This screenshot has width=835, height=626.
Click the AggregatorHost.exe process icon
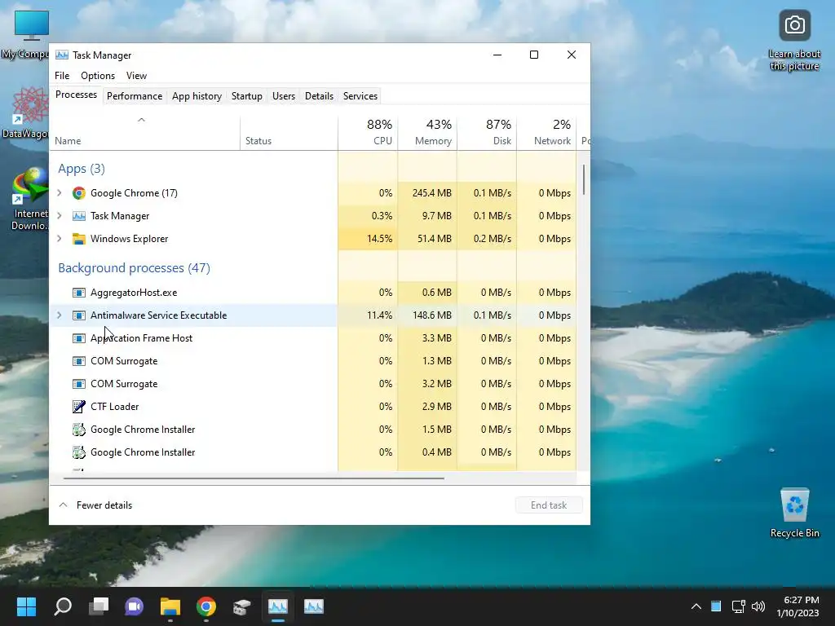click(x=79, y=293)
